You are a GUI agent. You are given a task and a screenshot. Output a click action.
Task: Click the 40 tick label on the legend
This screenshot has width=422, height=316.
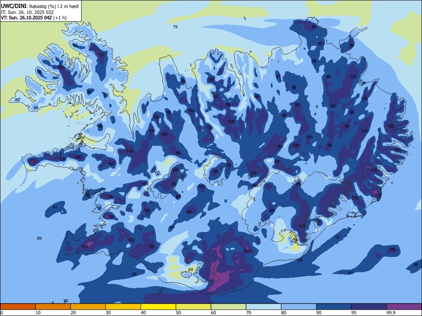pos(143,313)
